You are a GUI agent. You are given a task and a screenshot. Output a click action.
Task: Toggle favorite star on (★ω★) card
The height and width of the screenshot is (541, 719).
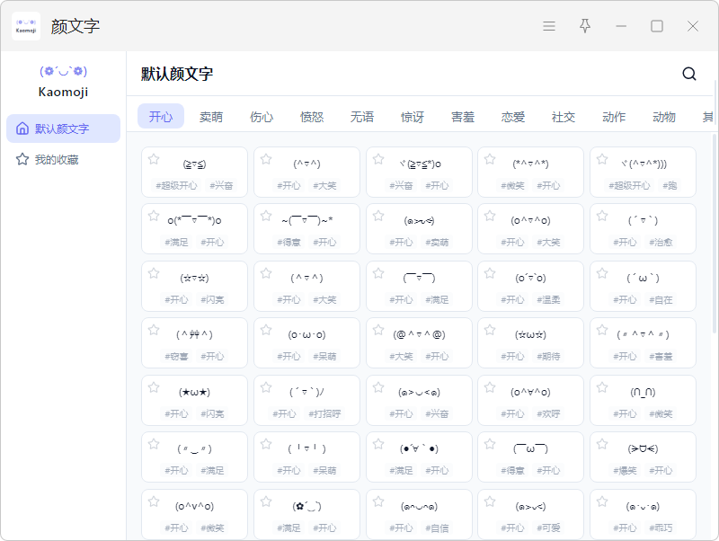(154, 387)
